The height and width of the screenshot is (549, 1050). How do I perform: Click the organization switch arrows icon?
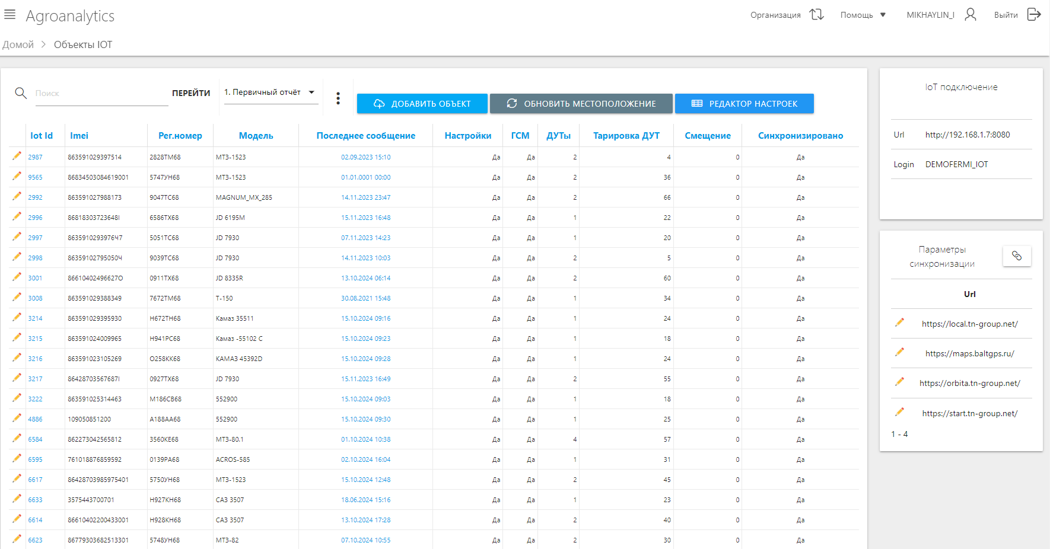pos(817,15)
